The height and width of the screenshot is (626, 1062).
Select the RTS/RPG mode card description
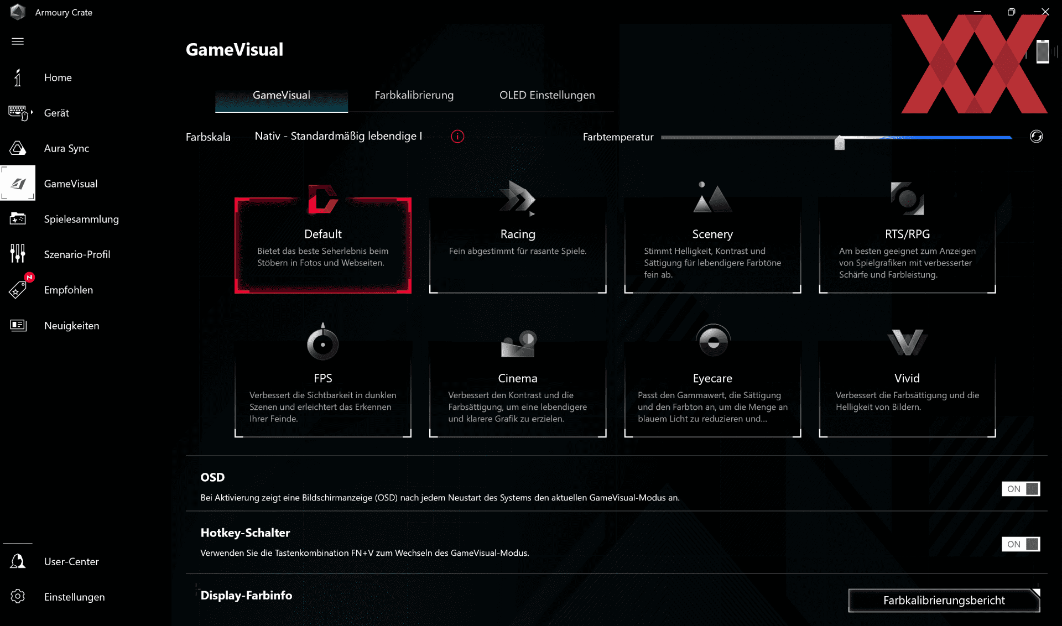coord(907,263)
